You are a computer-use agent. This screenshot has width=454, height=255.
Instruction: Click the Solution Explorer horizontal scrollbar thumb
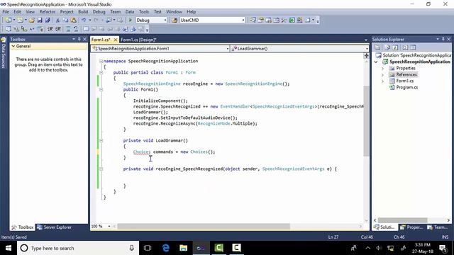click(402, 220)
